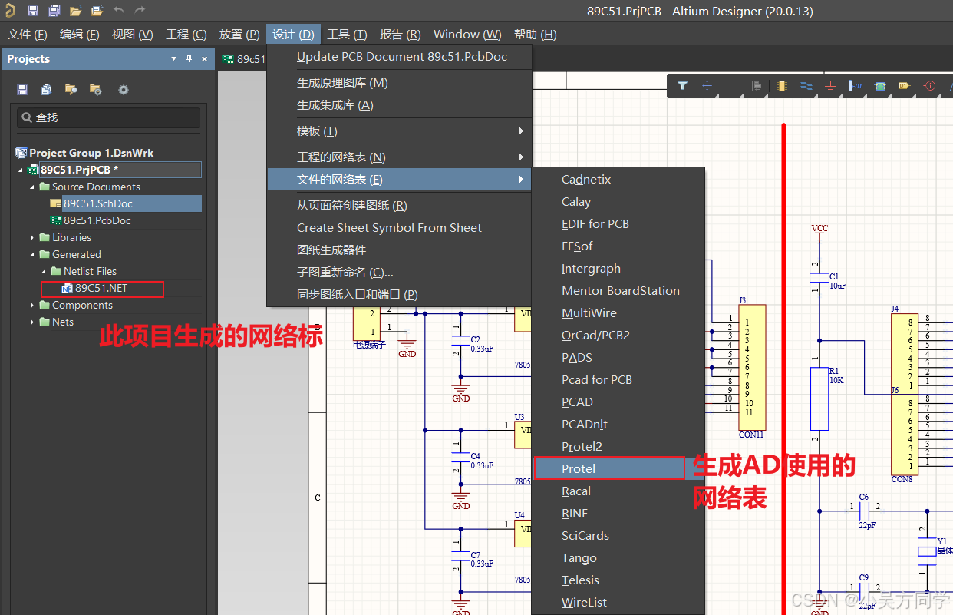Click the Undo arrow icon
This screenshot has width=953, height=615.
[118, 11]
